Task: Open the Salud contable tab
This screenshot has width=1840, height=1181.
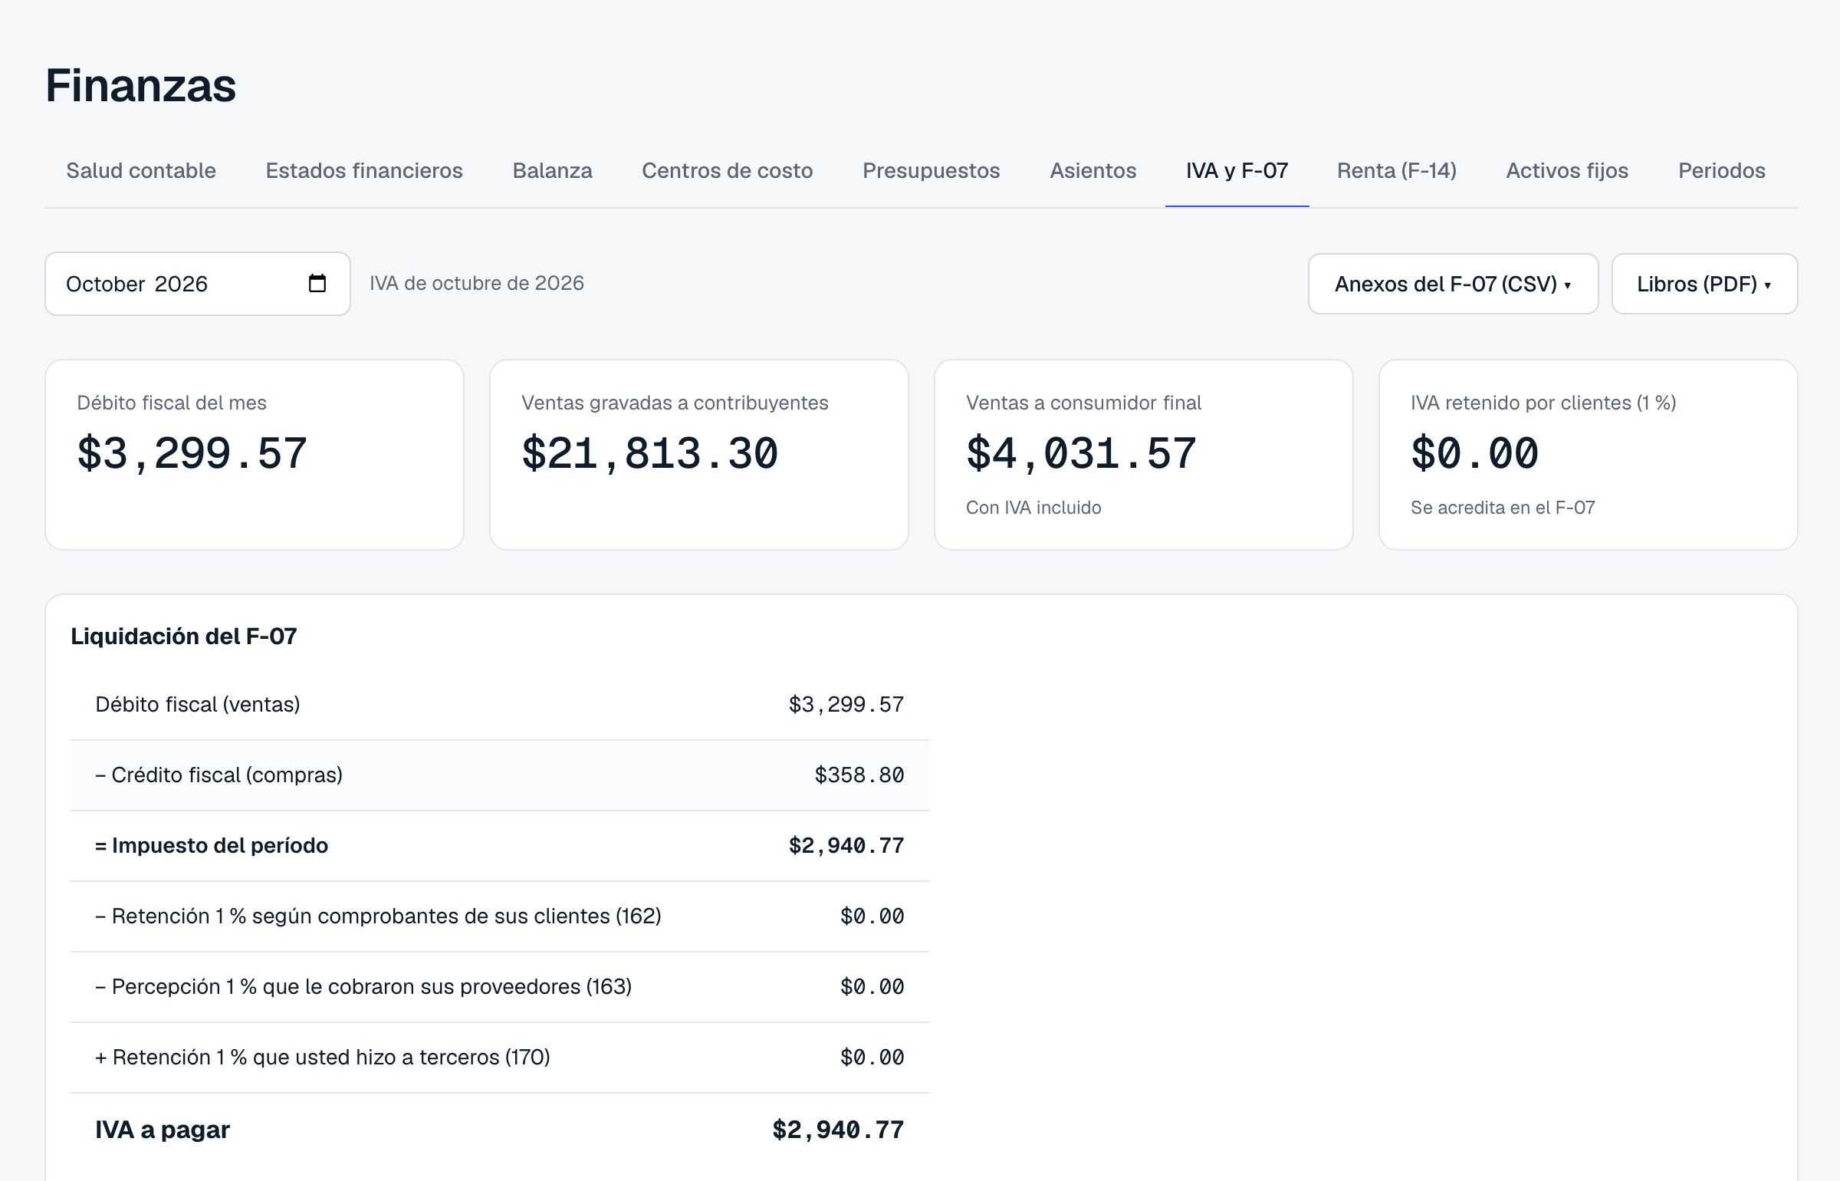Action: 141,170
